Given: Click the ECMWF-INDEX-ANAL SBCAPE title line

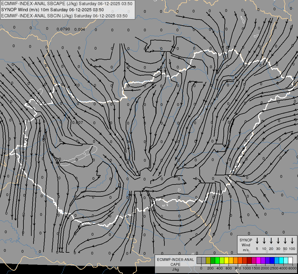Looking at the screenshot, I should pos(67,4).
